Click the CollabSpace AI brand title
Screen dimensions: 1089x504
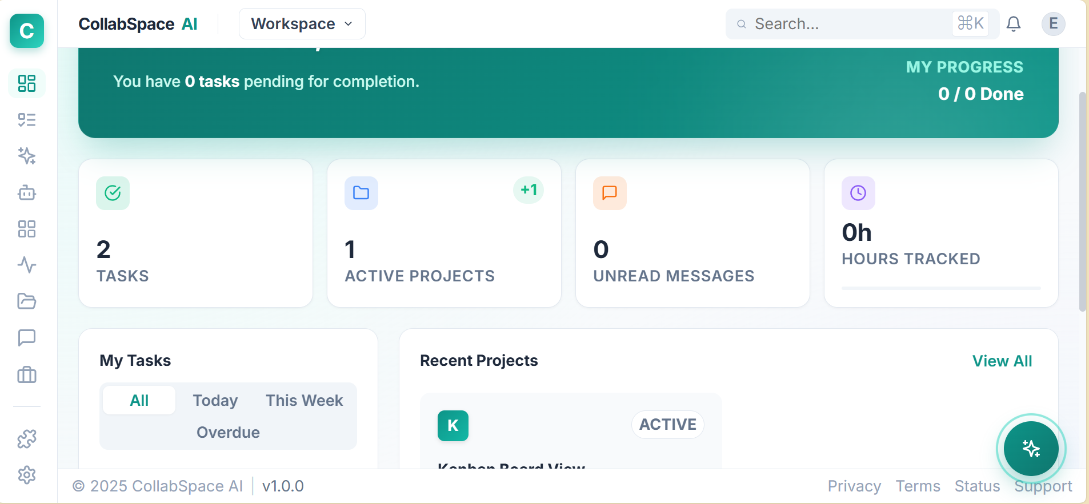138,24
